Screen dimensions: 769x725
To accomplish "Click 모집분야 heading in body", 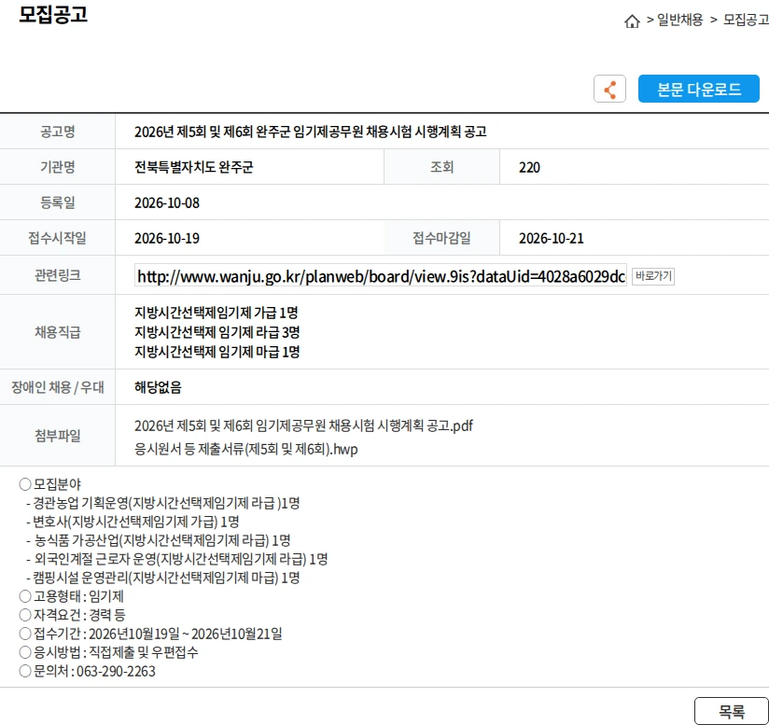I will click(x=50, y=484).
